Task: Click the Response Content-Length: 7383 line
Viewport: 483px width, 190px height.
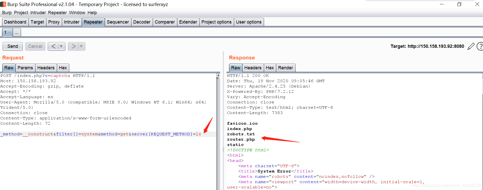Action: pyautogui.click(x=255, y=113)
